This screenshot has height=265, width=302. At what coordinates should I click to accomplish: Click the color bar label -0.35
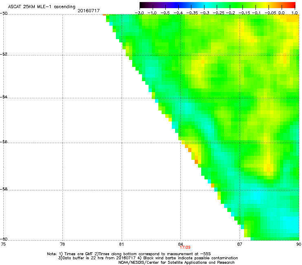click(x=192, y=13)
